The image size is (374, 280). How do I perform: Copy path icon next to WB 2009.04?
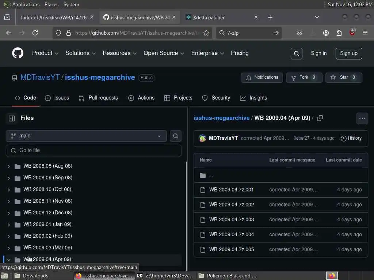tap(320, 118)
